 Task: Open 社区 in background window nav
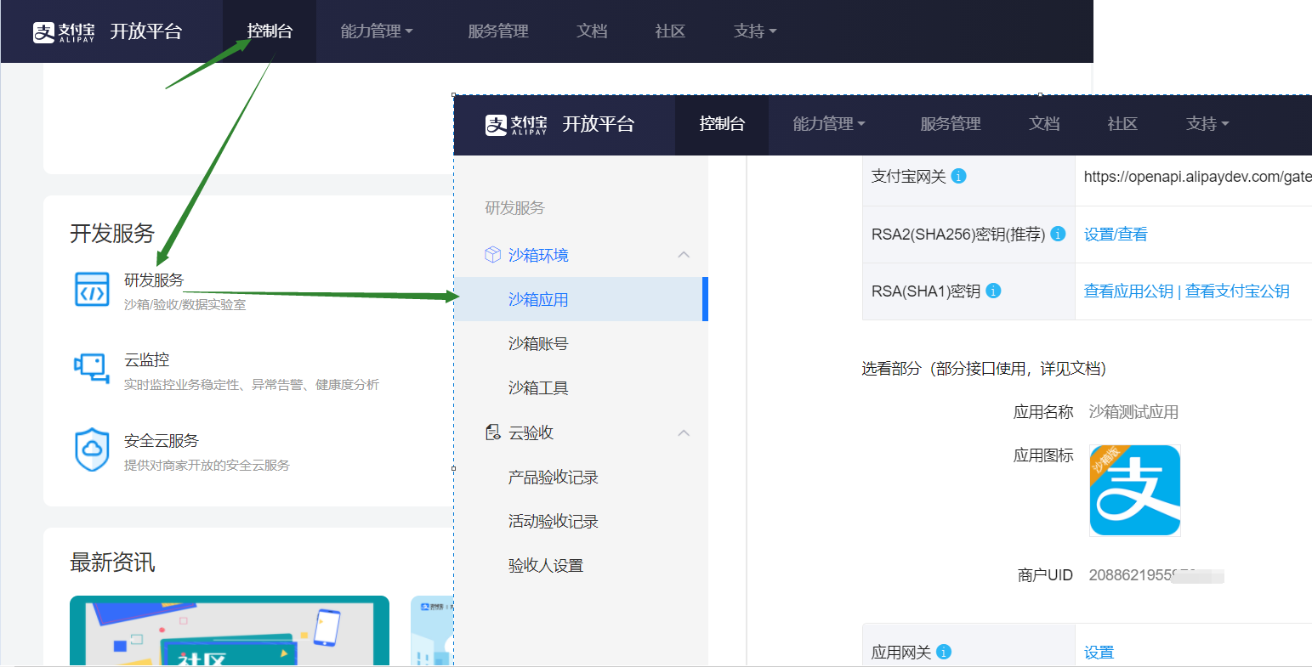tap(670, 31)
